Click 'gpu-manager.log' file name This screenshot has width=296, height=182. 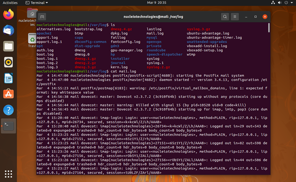[127, 50]
